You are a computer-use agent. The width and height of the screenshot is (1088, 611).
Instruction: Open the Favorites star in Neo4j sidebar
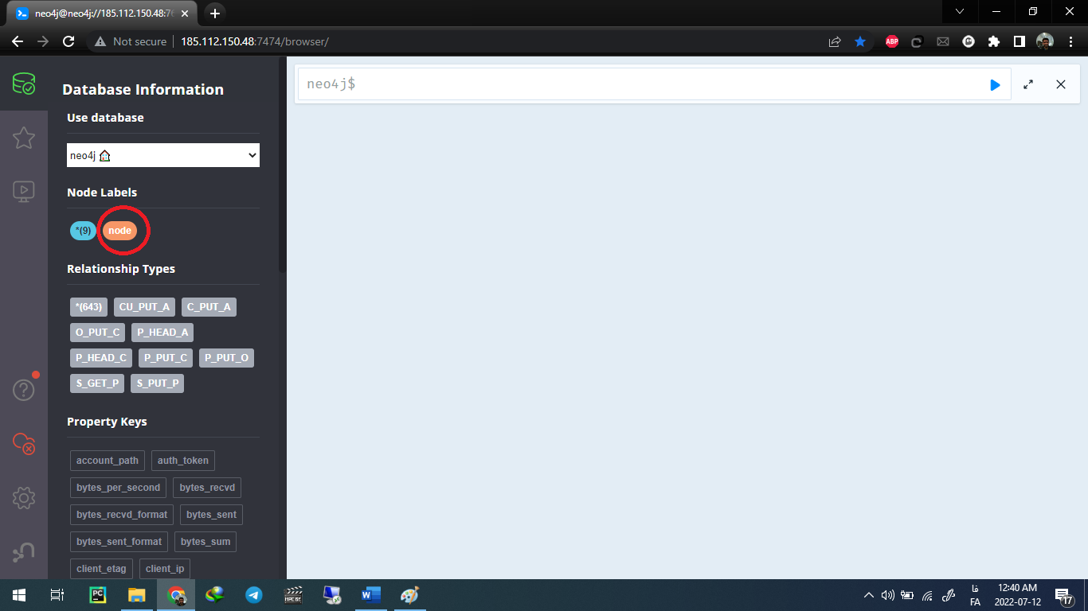(x=24, y=138)
